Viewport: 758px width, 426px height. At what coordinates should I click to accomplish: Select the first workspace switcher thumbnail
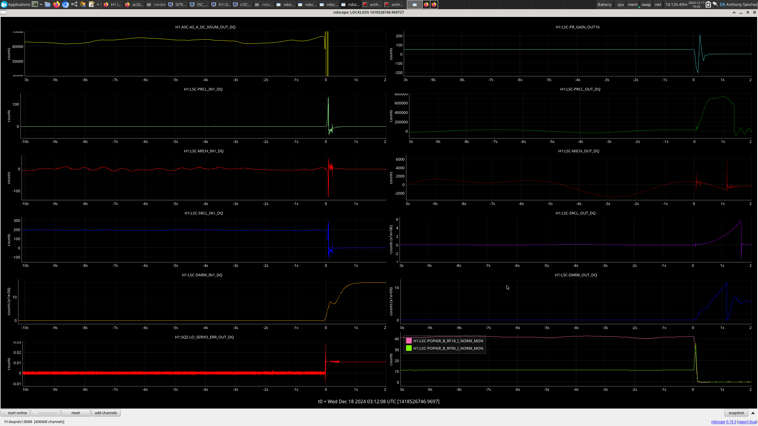click(x=415, y=4)
